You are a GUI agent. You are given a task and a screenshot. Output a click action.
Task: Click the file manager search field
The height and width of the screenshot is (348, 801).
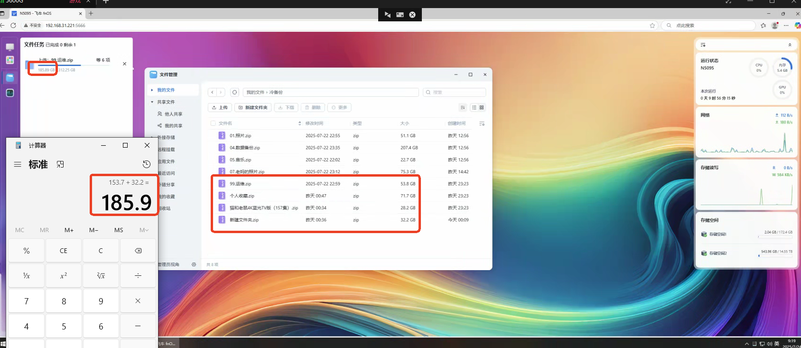coord(454,92)
